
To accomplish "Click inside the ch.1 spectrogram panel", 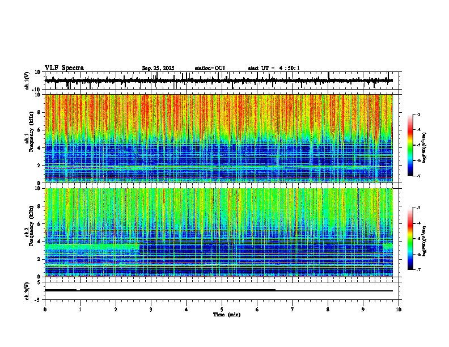I will (x=219, y=138).
